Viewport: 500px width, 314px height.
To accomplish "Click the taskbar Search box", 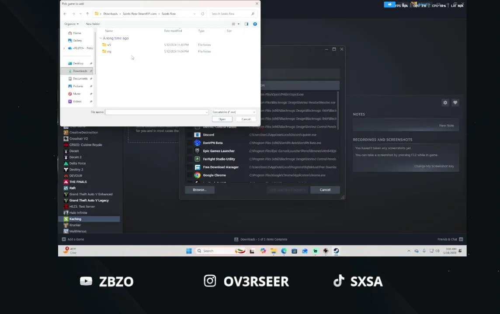I will click(x=221, y=251).
